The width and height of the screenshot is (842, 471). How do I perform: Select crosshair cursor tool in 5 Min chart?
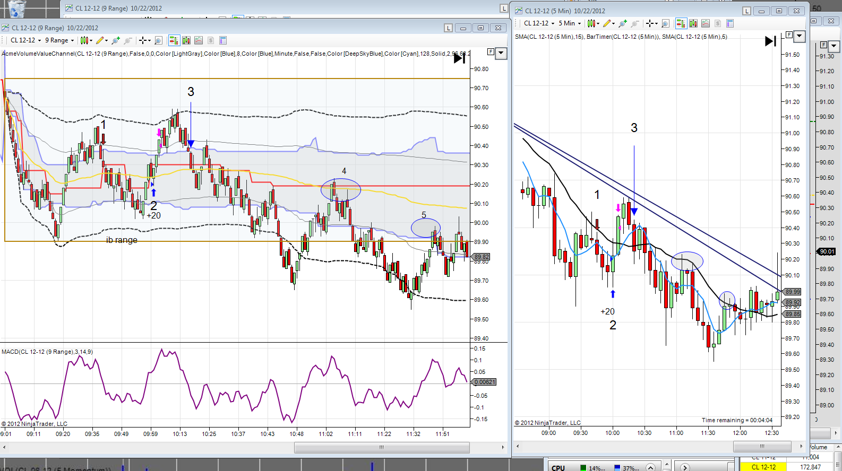click(651, 23)
